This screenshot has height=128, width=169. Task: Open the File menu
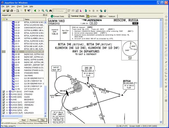pyautogui.click(x=3, y=6)
